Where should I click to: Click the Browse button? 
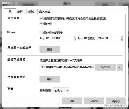click(105, 67)
